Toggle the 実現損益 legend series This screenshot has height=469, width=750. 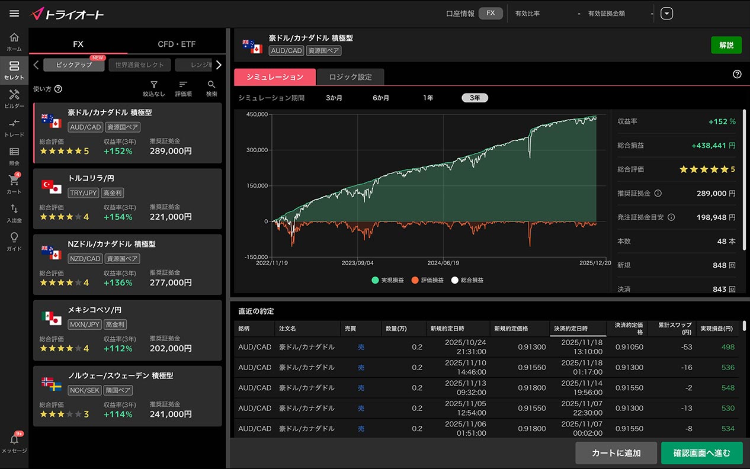point(387,280)
